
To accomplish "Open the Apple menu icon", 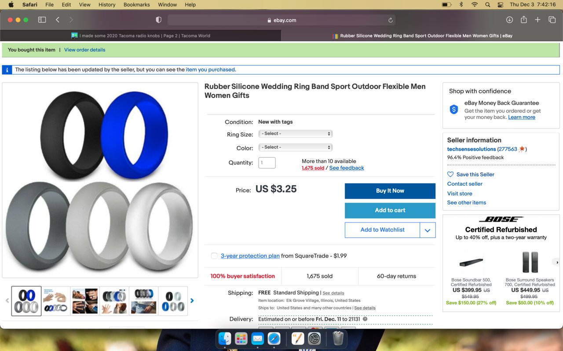I will pos(11,4).
